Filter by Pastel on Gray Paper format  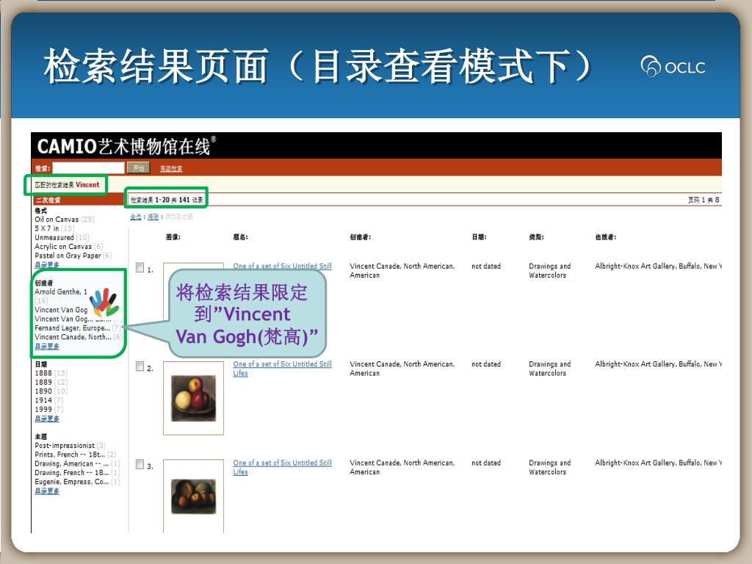tap(68, 256)
